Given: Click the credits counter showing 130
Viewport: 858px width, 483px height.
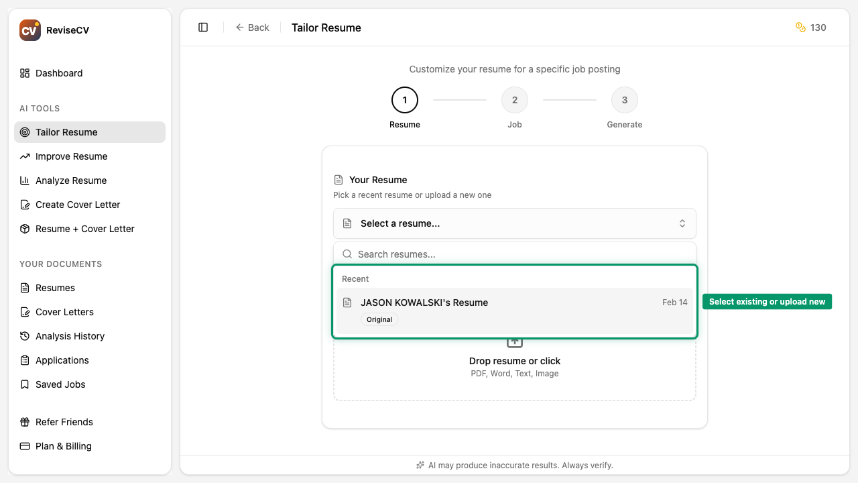Looking at the screenshot, I should 810,28.
